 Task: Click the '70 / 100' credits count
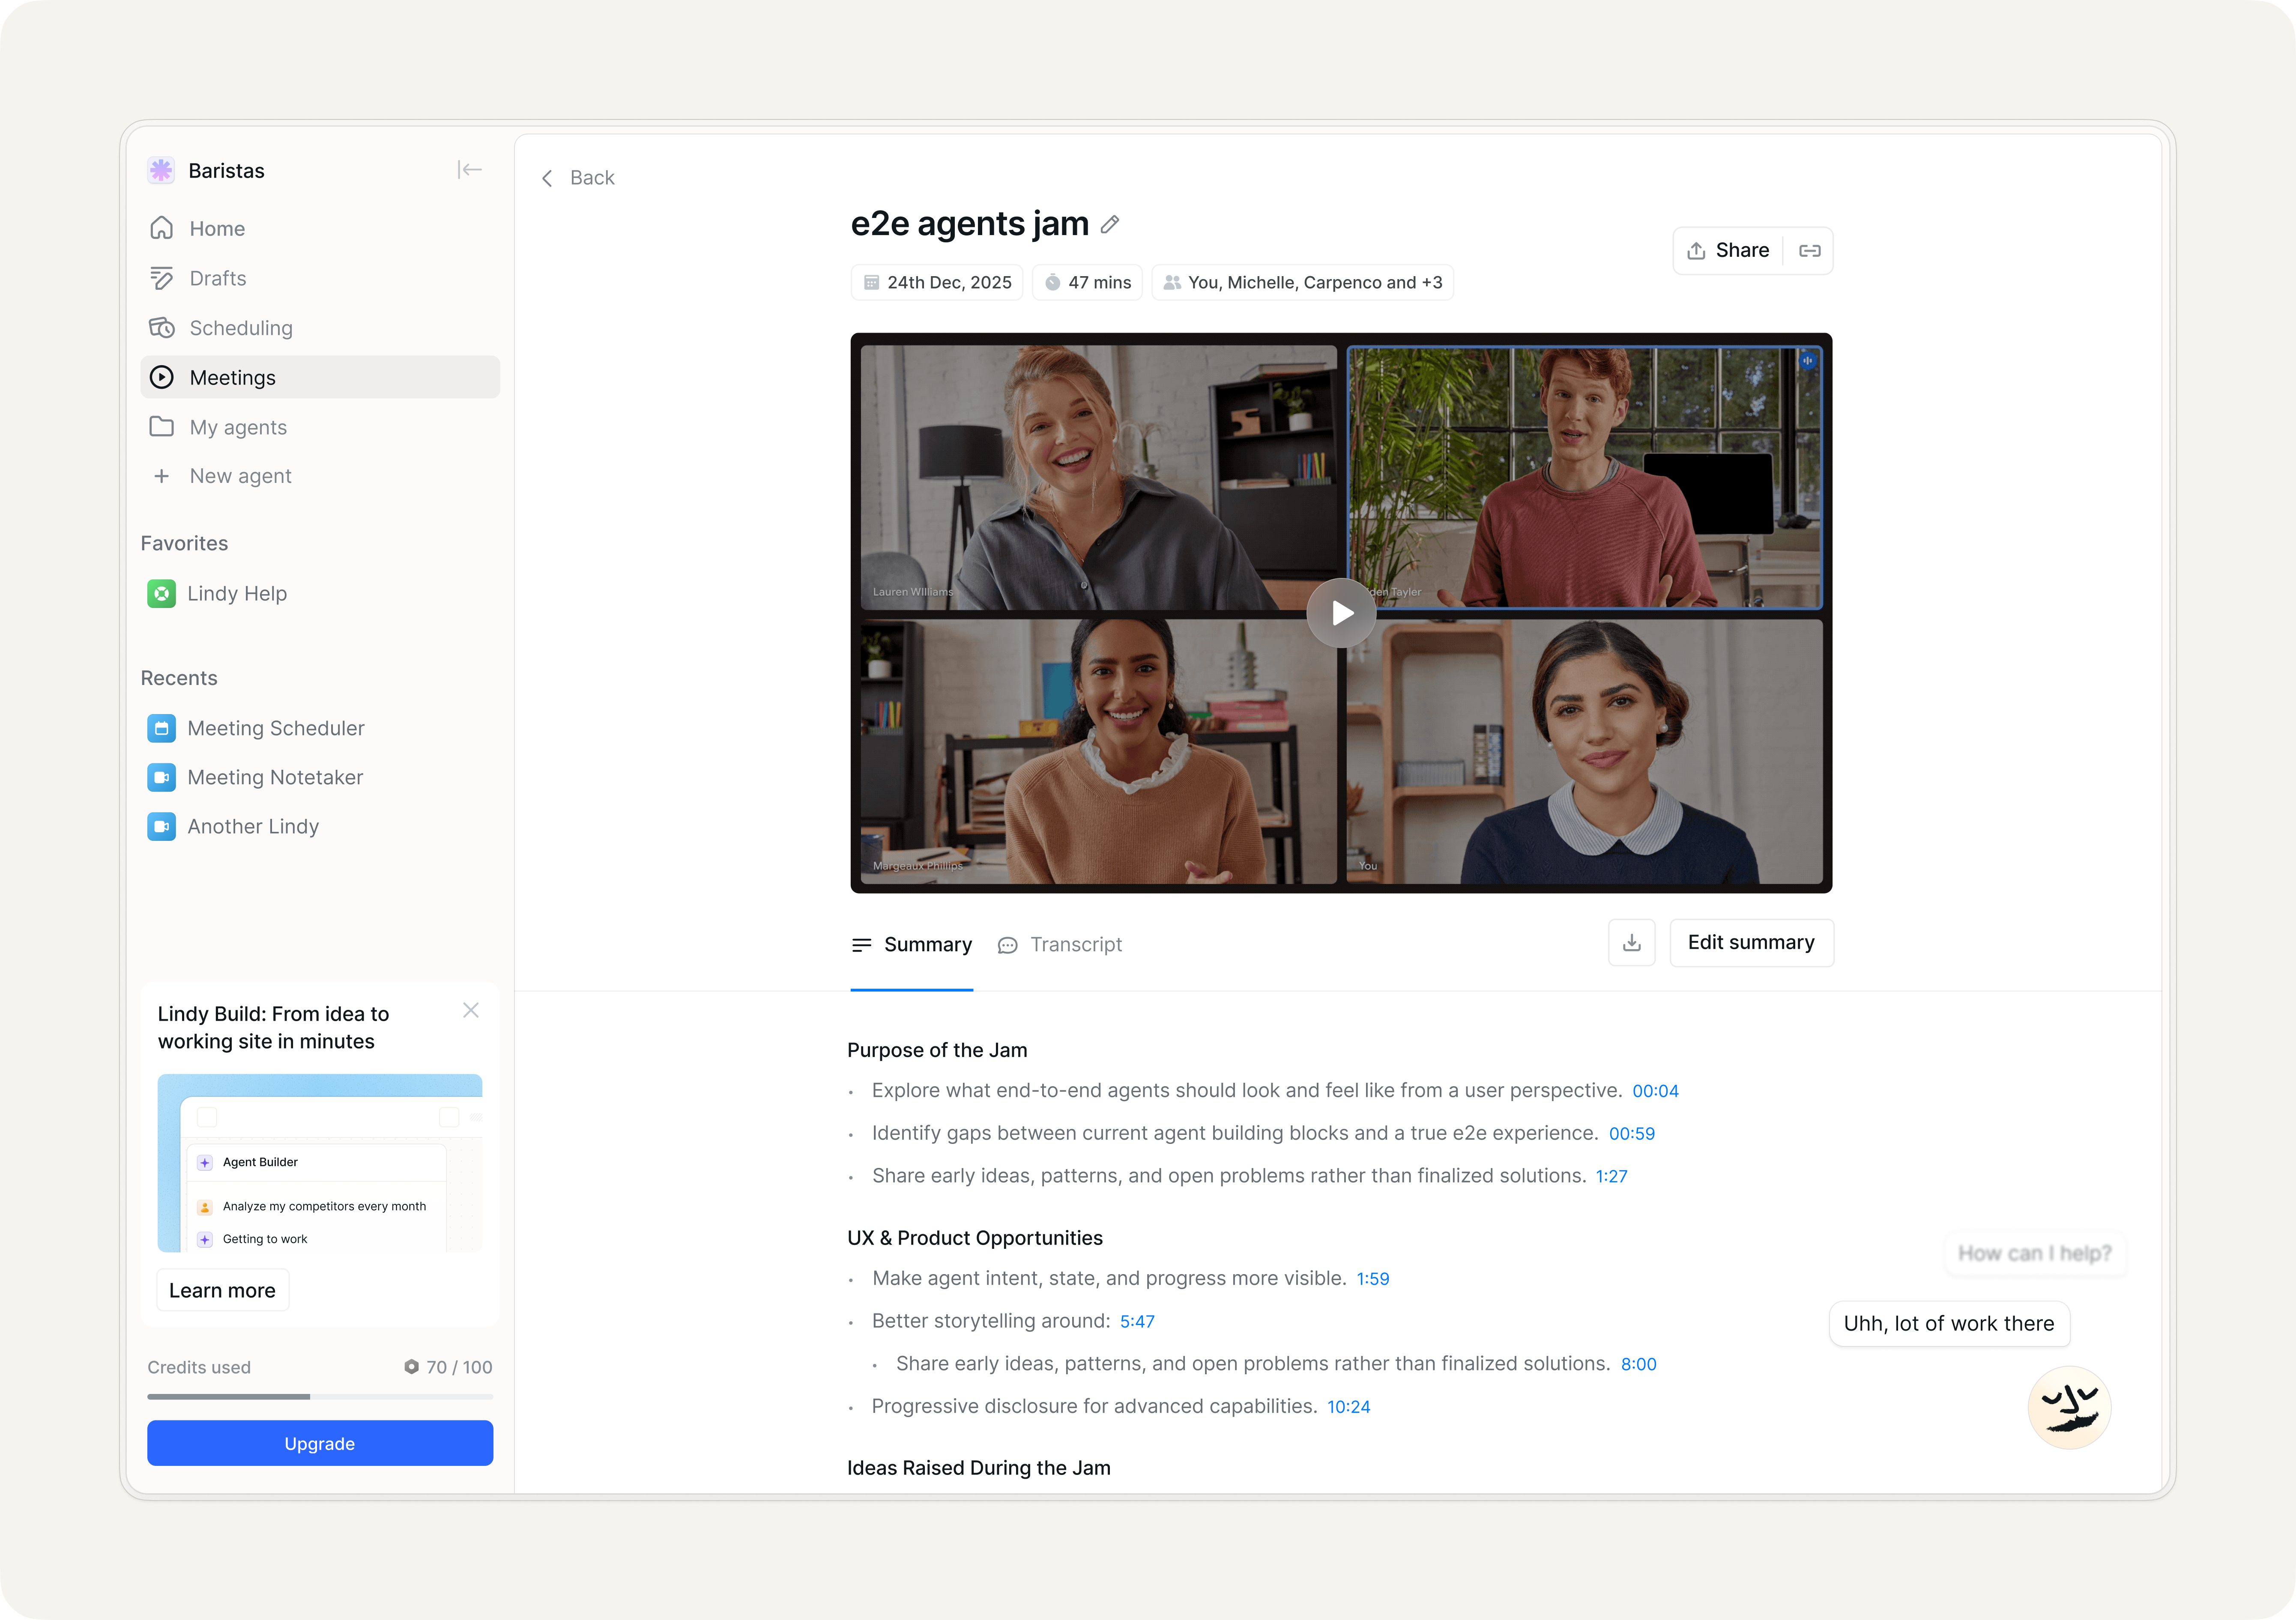pos(449,1367)
